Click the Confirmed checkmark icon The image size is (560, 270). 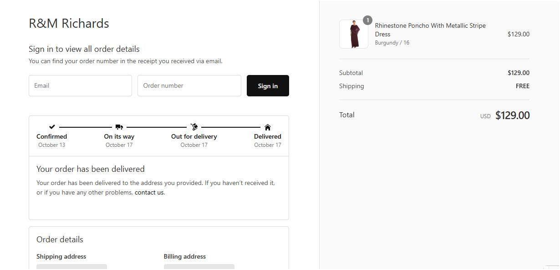[x=52, y=127]
